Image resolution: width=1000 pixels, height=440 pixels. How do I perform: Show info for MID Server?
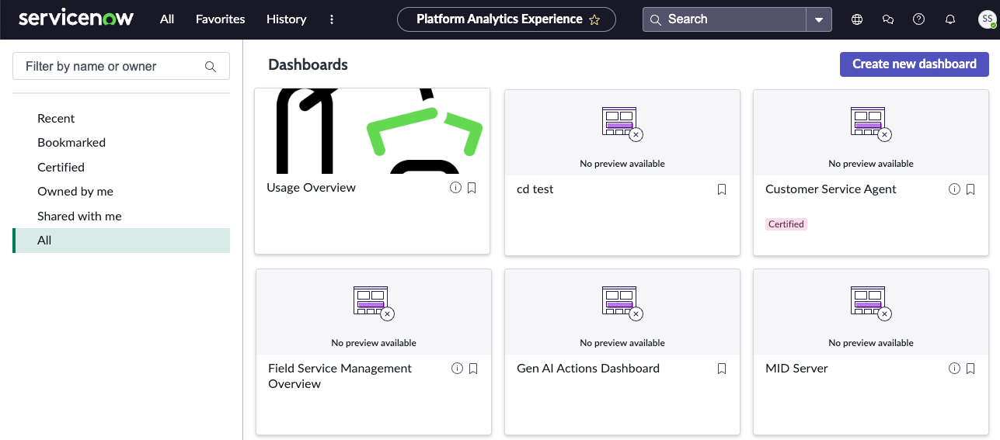[955, 369]
